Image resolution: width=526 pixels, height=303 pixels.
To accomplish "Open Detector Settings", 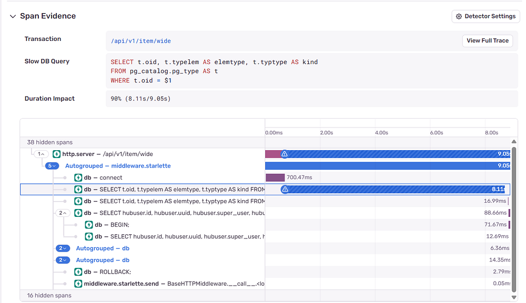I will tap(485, 16).
